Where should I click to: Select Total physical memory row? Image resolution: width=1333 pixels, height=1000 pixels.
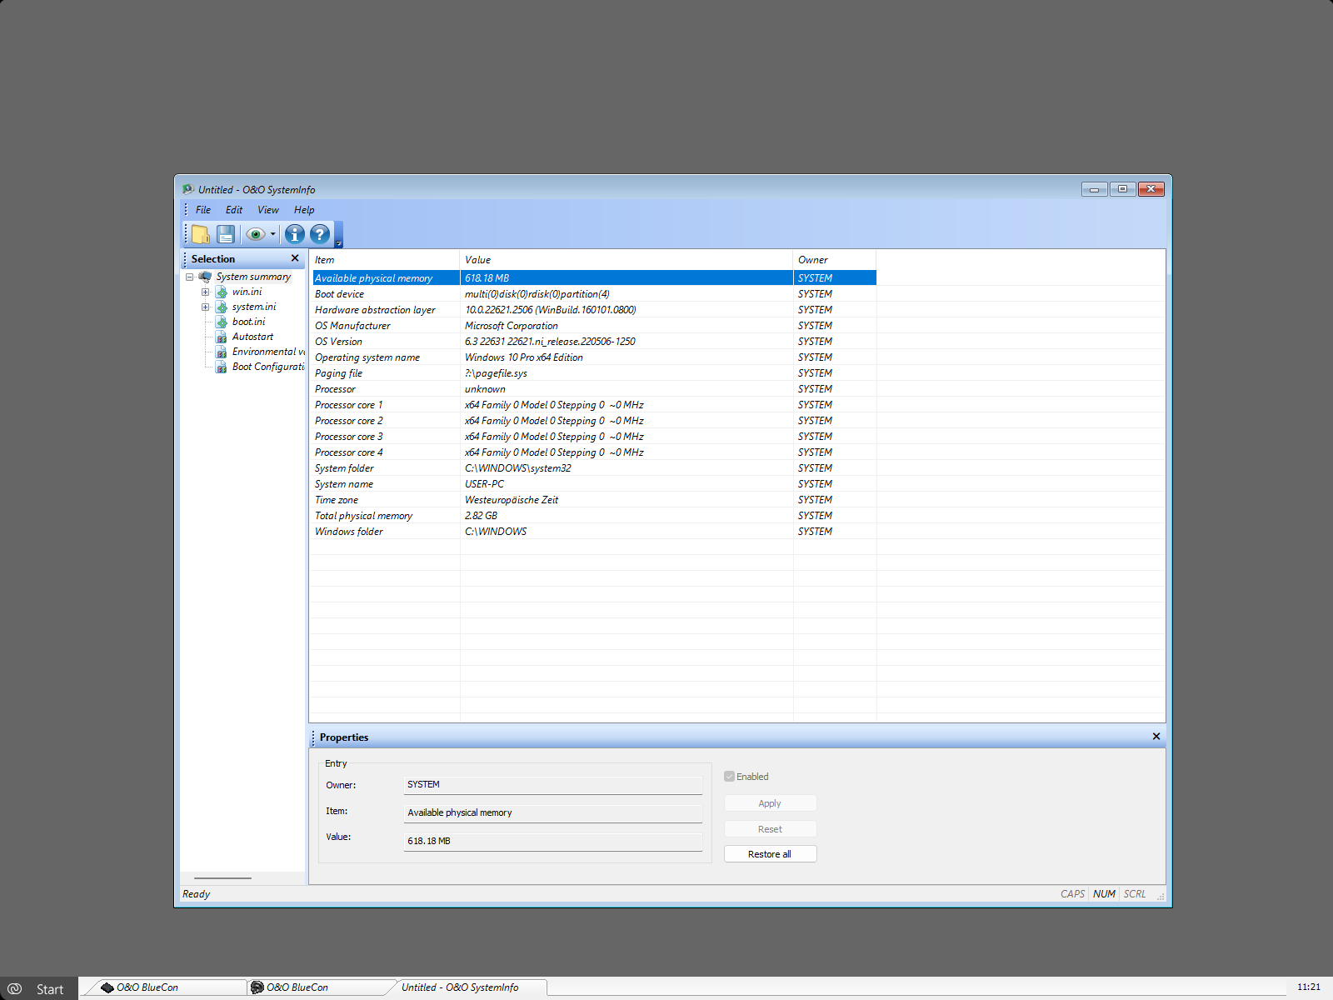594,516
